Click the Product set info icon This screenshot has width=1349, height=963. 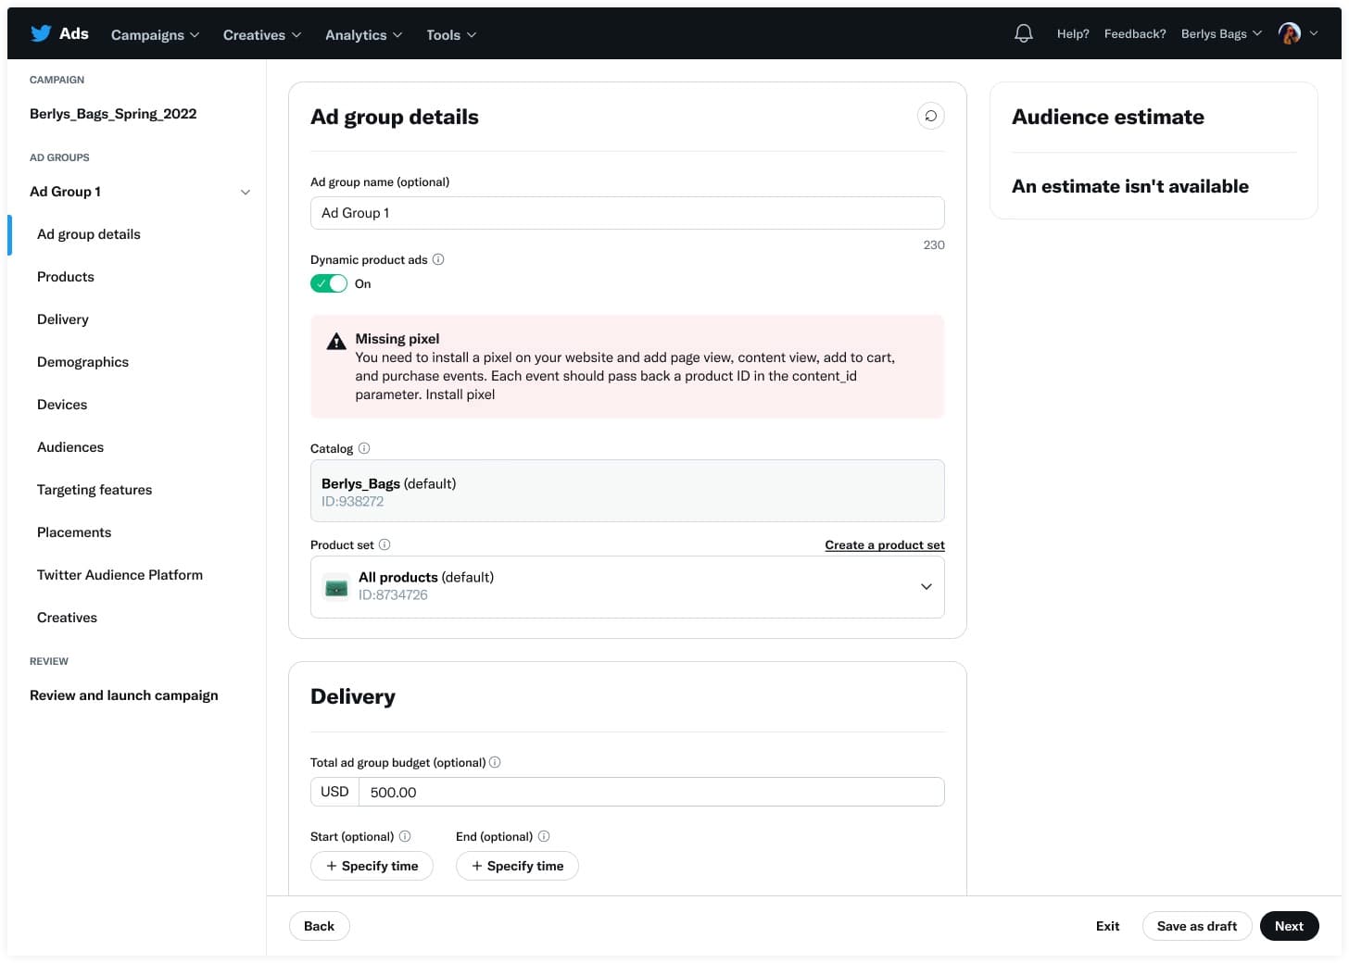385,544
